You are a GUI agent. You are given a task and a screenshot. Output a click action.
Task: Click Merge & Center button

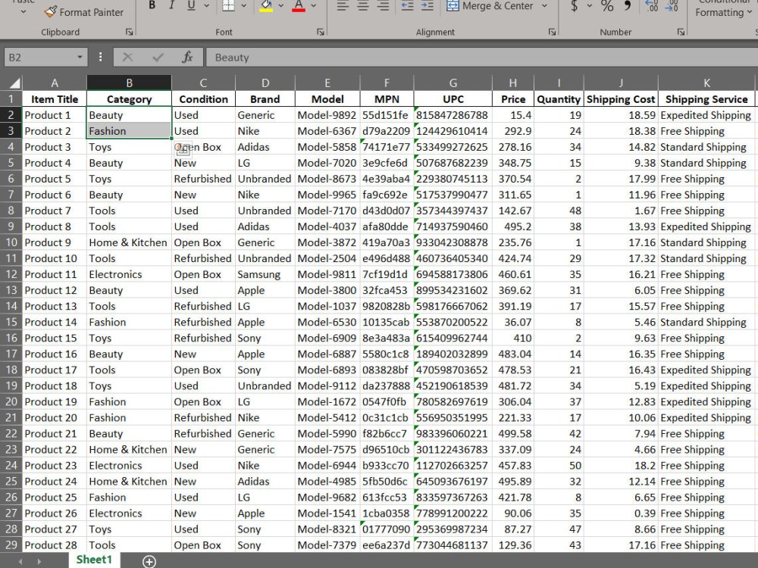click(490, 6)
